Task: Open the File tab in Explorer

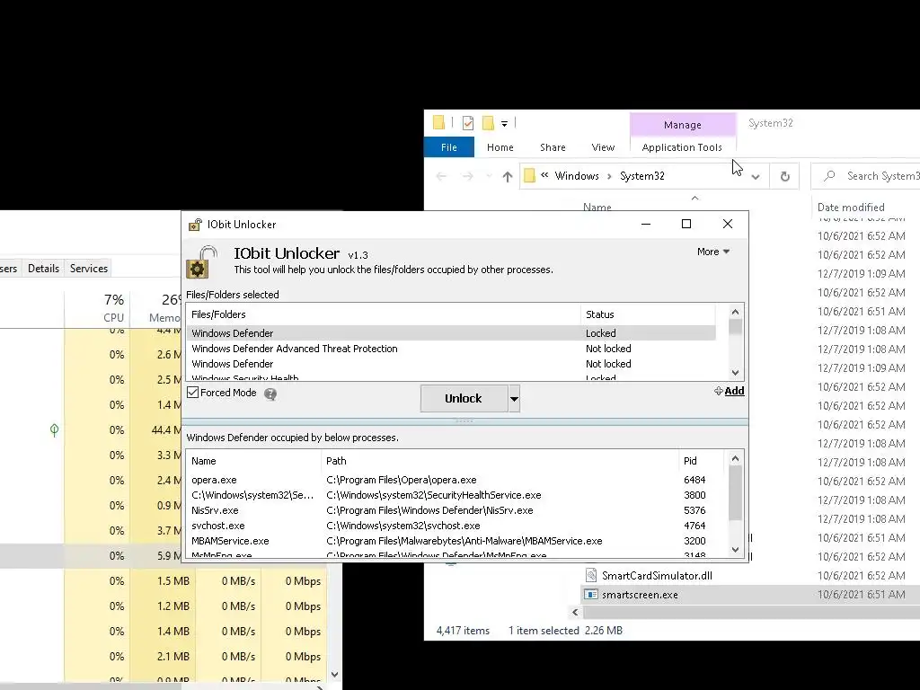Action: click(x=449, y=147)
